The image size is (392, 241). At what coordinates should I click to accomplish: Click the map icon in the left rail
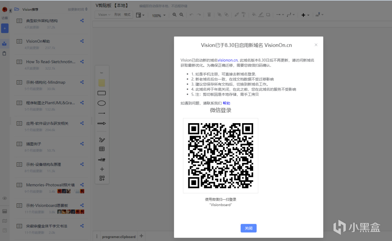(x=4, y=221)
